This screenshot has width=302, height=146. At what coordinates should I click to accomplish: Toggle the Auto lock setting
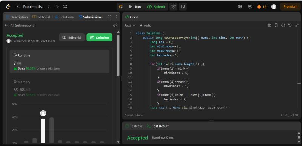[x=145, y=25]
